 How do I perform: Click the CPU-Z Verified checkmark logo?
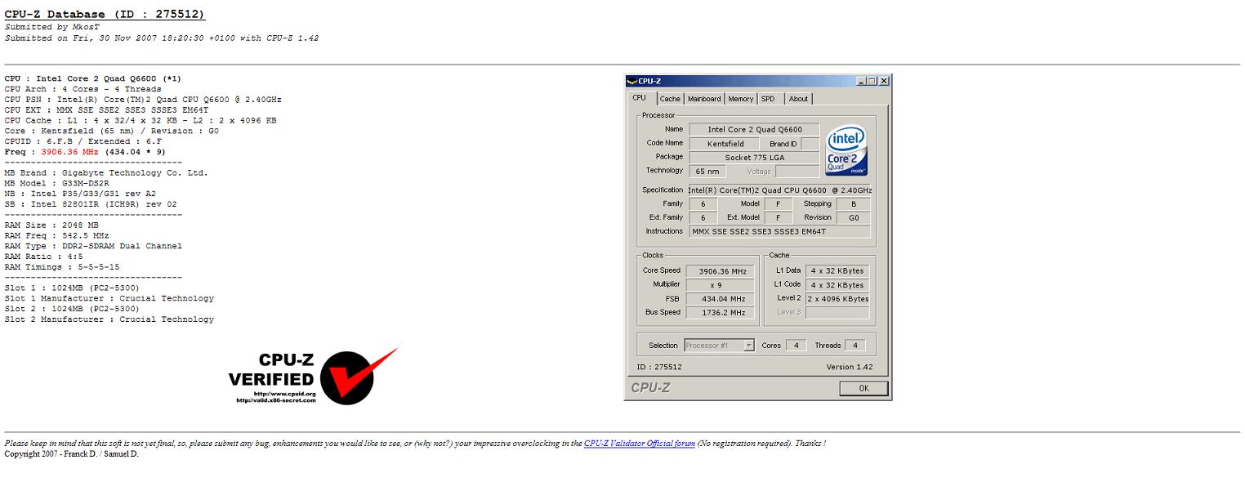click(313, 376)
